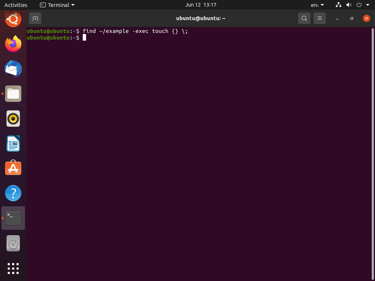Show the application grid

(13, 268)
